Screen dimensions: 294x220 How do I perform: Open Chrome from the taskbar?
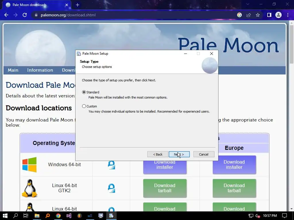[58, 216]
